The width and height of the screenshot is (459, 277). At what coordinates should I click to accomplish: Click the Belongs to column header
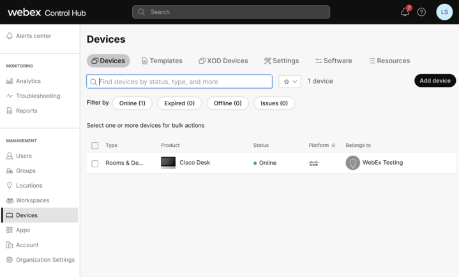(358, 146)
